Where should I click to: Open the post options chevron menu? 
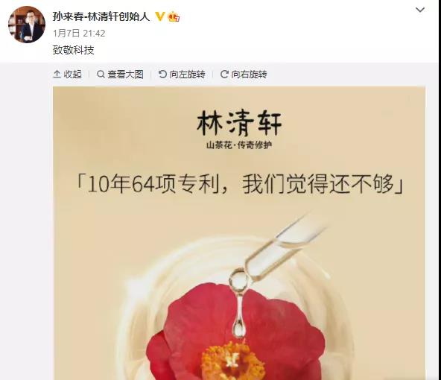(x=420, y=10)
